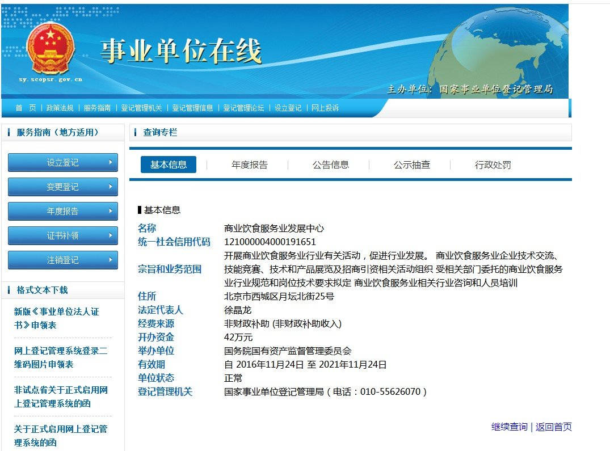Click the 继续查询 link
The image size is (610, 451).
(508, 427)
